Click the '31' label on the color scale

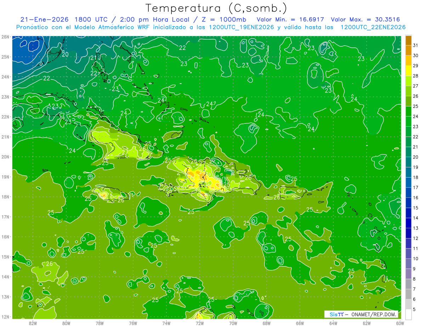[415, 45]
